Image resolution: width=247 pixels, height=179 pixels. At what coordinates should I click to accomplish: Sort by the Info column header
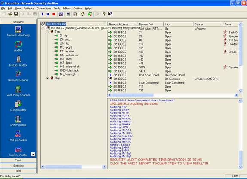pyautogui.click(x=178, y=24)
